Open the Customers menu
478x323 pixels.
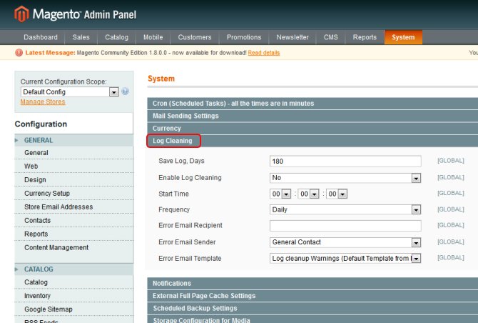coord(195,37)
